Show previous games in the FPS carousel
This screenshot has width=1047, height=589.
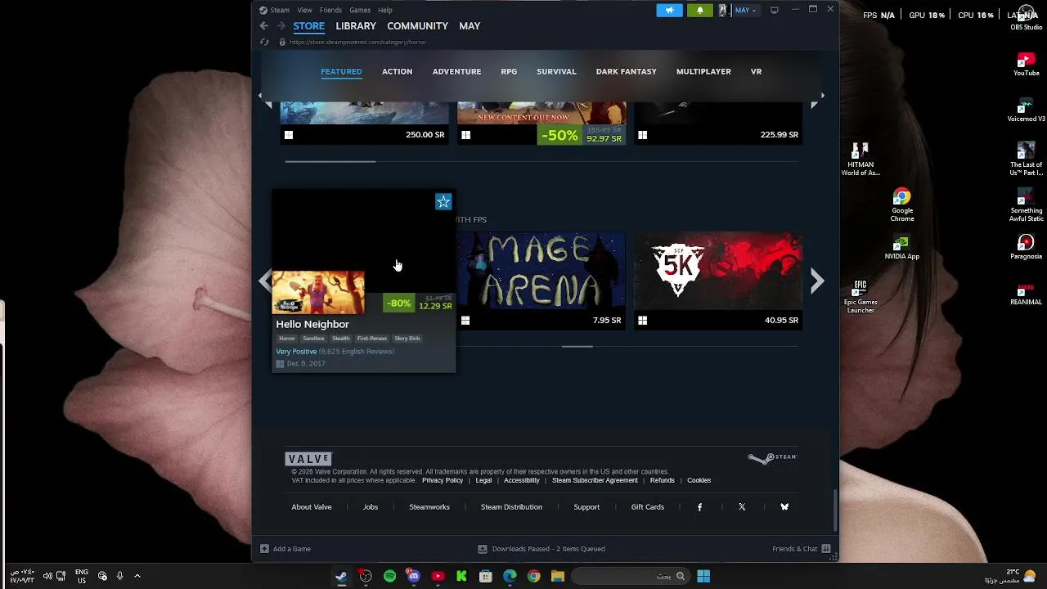click(264, 281)
